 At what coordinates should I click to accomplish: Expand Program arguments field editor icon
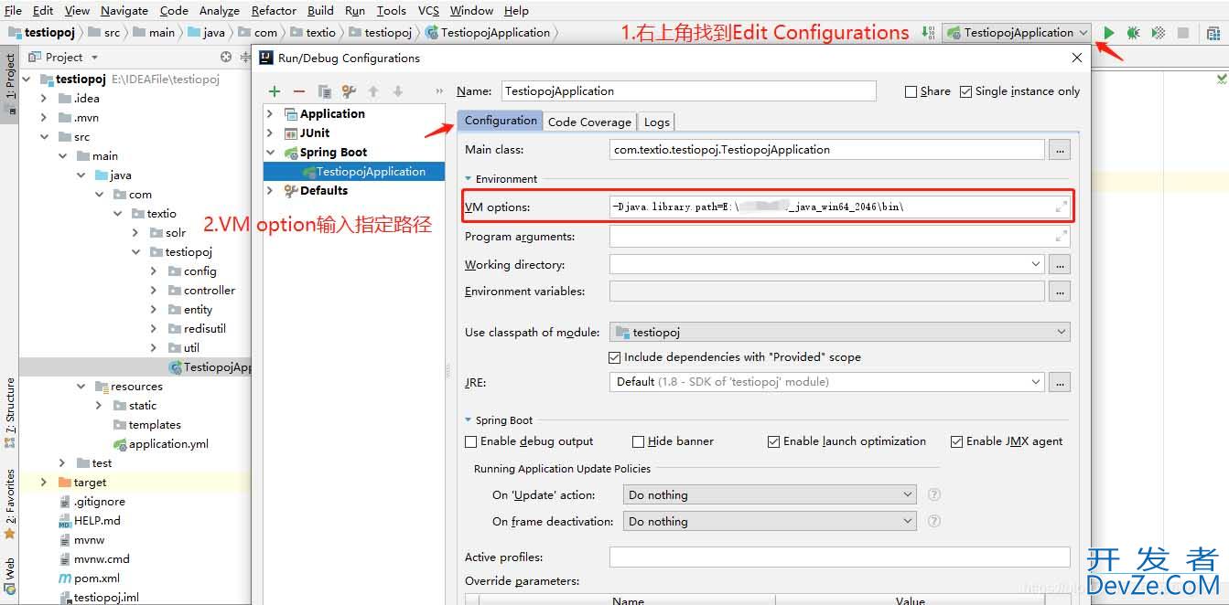1061,236
